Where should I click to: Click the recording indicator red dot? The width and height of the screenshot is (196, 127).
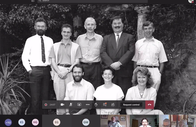(x=46, y=105)
